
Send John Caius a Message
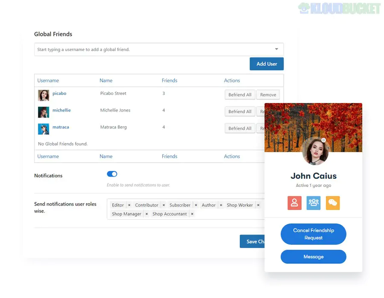pos(313,257)
